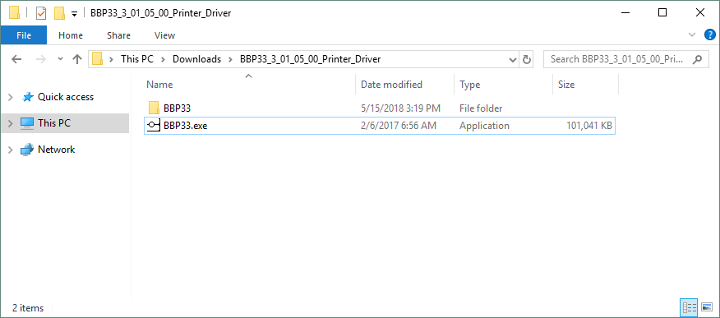Click the New folder quick access icon
Screen dimensions: 720x318
coord(59,13)
